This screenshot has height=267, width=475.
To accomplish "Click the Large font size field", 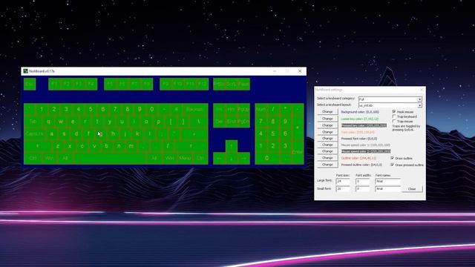I will coord(343,181).
